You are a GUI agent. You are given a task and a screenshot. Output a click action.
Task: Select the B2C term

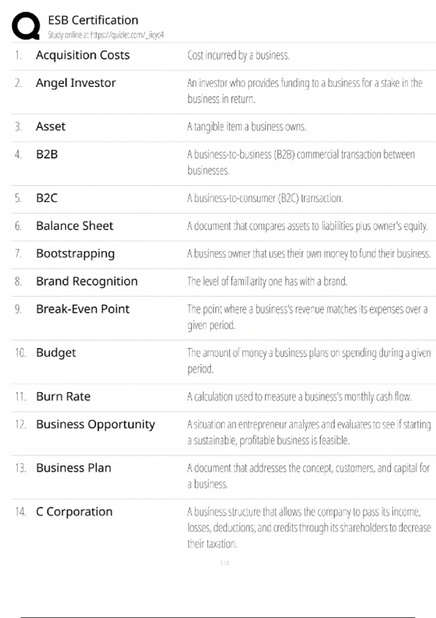coord(47,198)
